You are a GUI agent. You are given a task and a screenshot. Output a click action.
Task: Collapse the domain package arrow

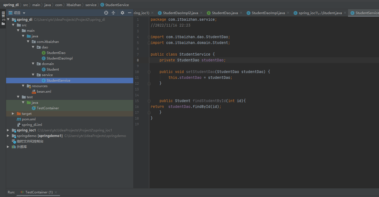(x=33, y=64)
